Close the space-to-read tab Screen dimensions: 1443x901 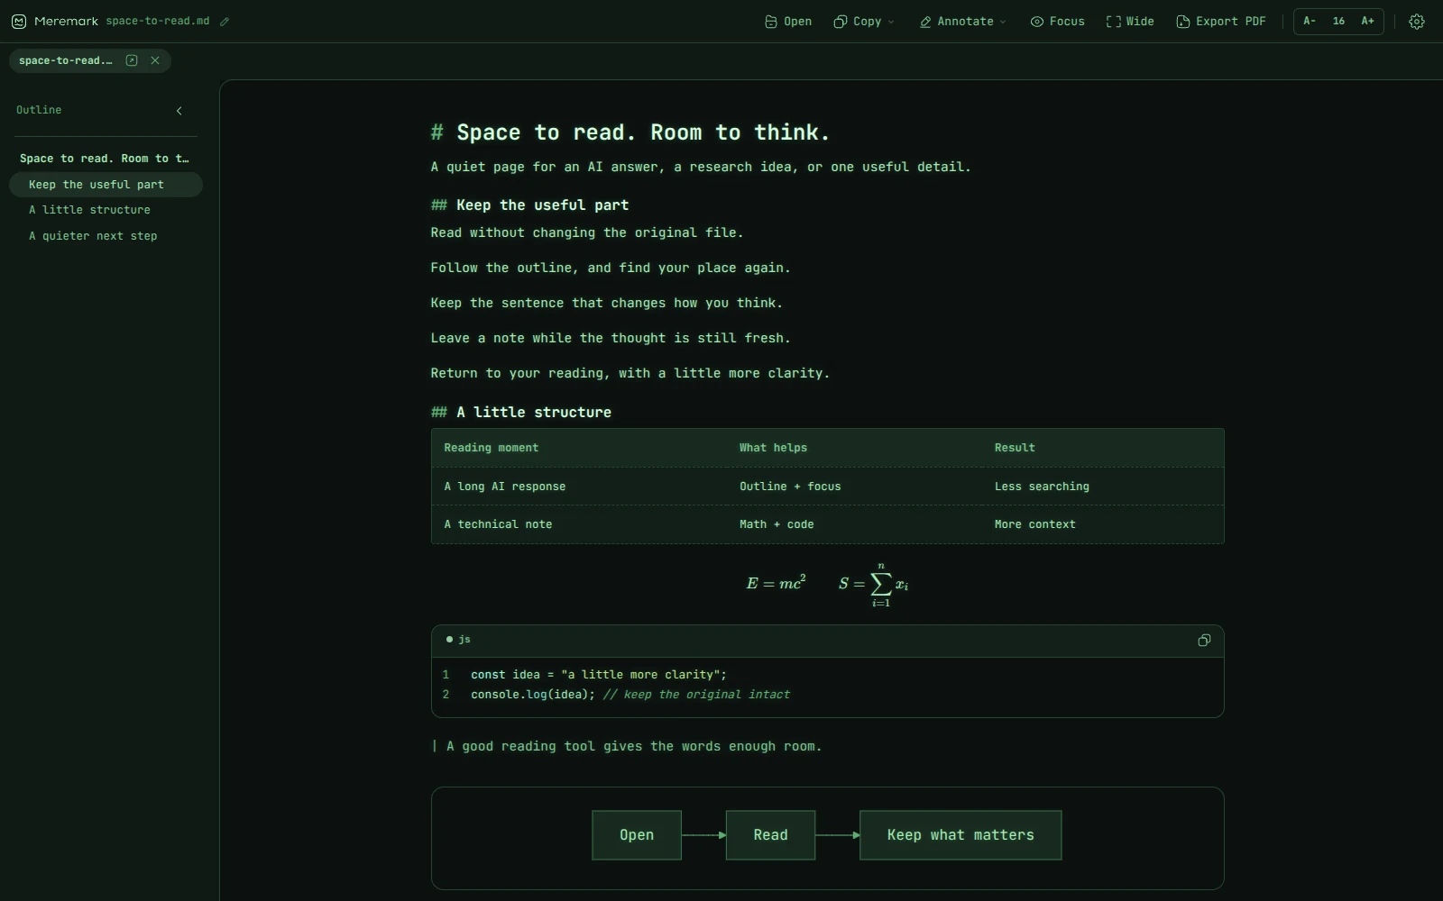click(x=155, y=60)
